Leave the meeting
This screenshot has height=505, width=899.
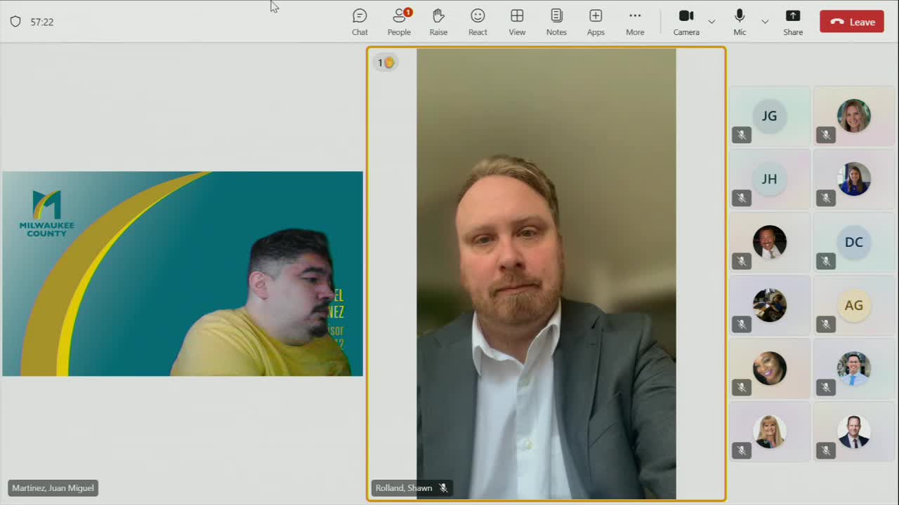pyautogui.click(x=852, y=22)
